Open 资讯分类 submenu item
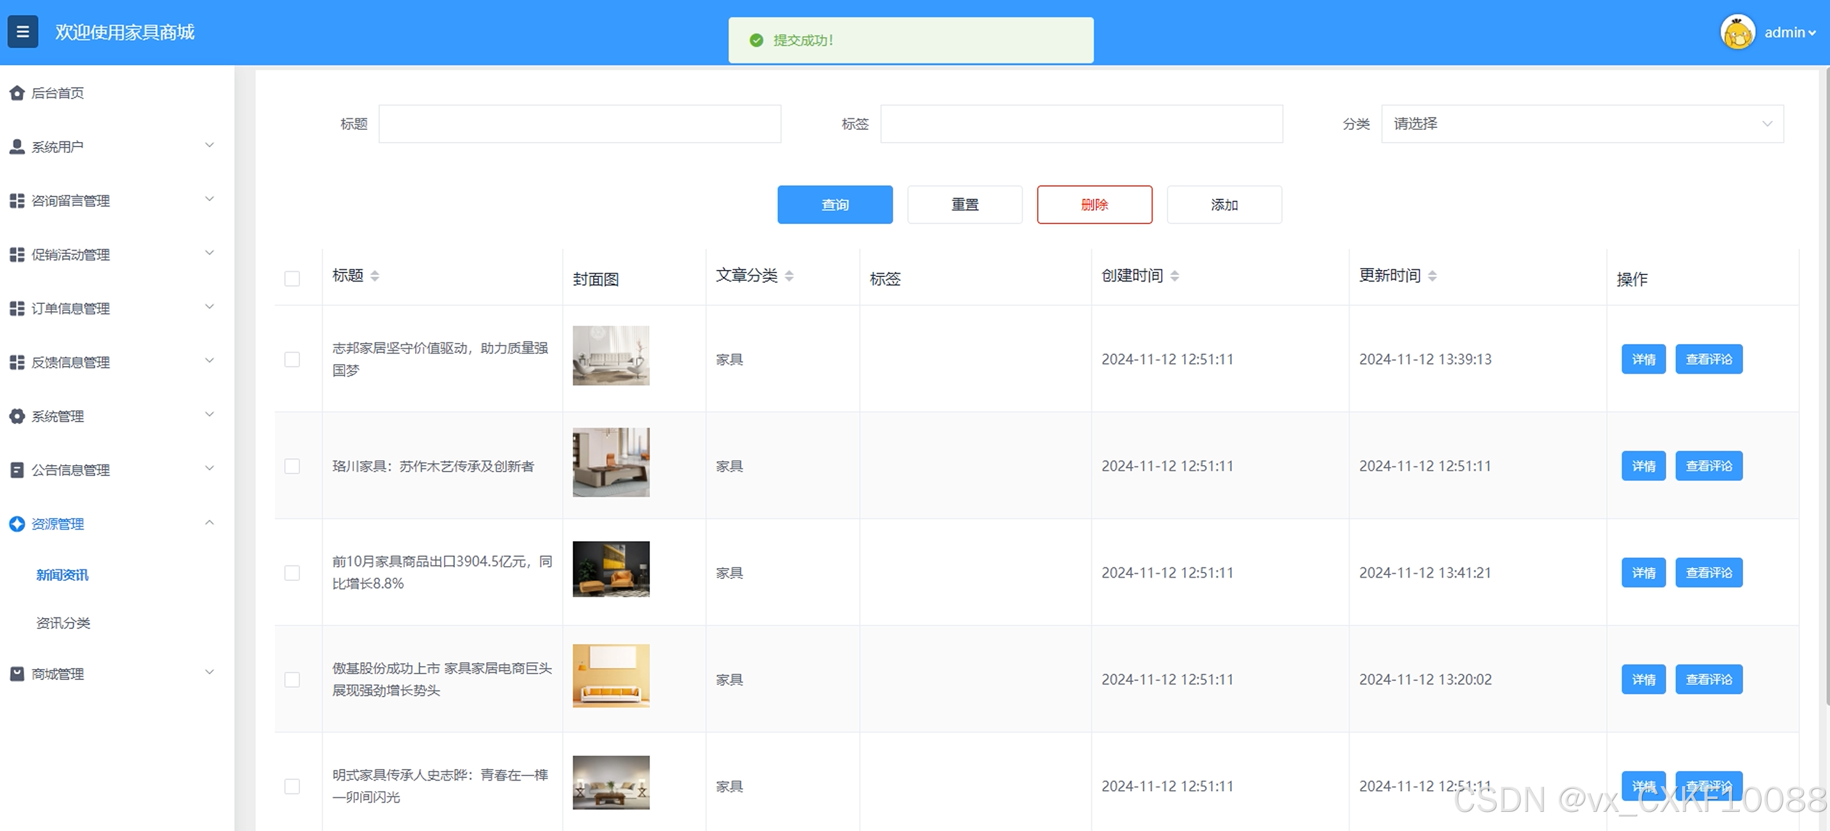Image resolution: width=1830 pixels, height=831 pixels. (63, 623)
